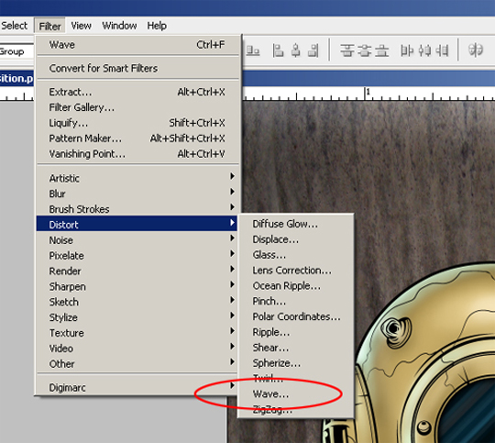495x443 pixels.
Task: Choose Wave... from Distort submenu
Action: coord(270,393)
